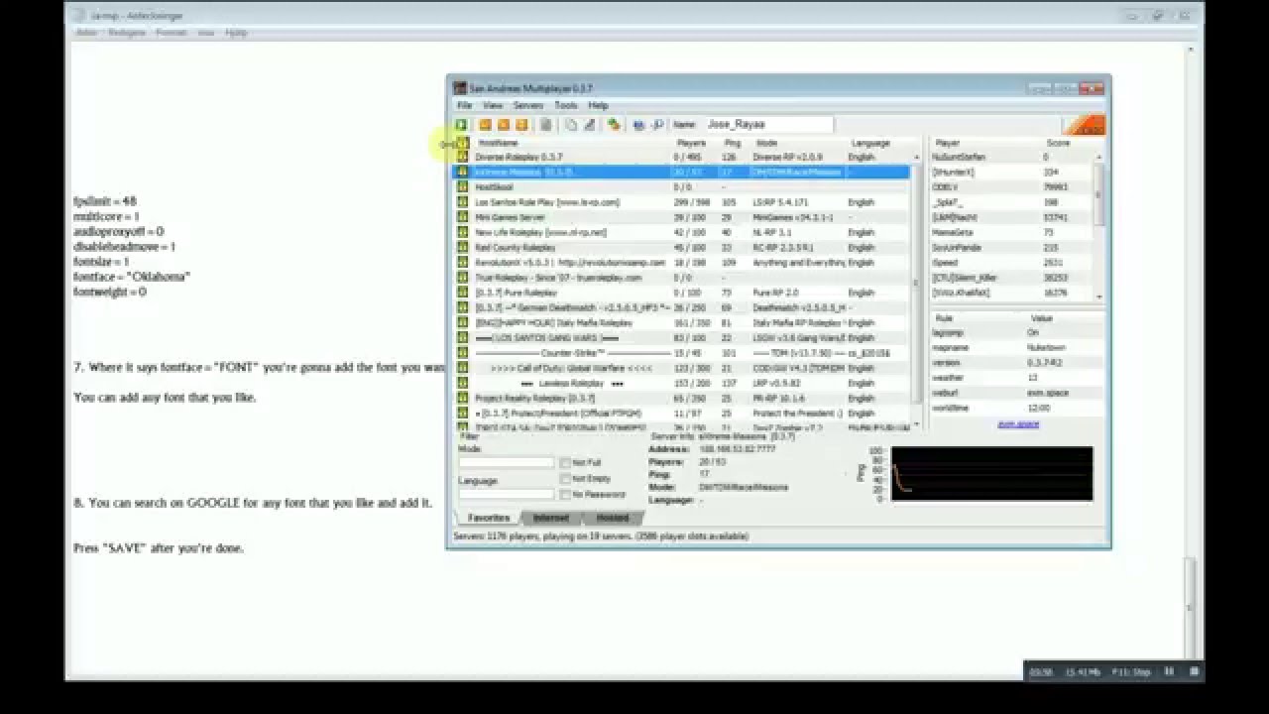Click the toolbar icon left of Name label
The width and height of the screenshot is (1269, 714).
656,125
